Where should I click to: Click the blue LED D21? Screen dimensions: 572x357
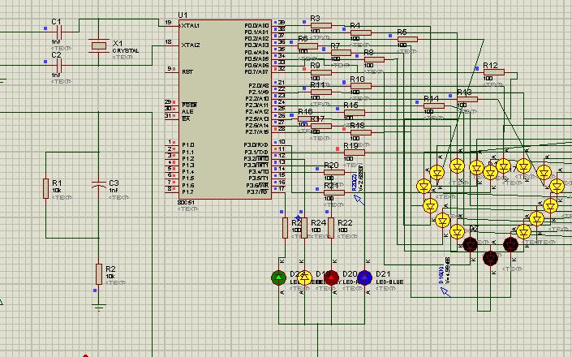pyautogui.click(x=364, y=277)
